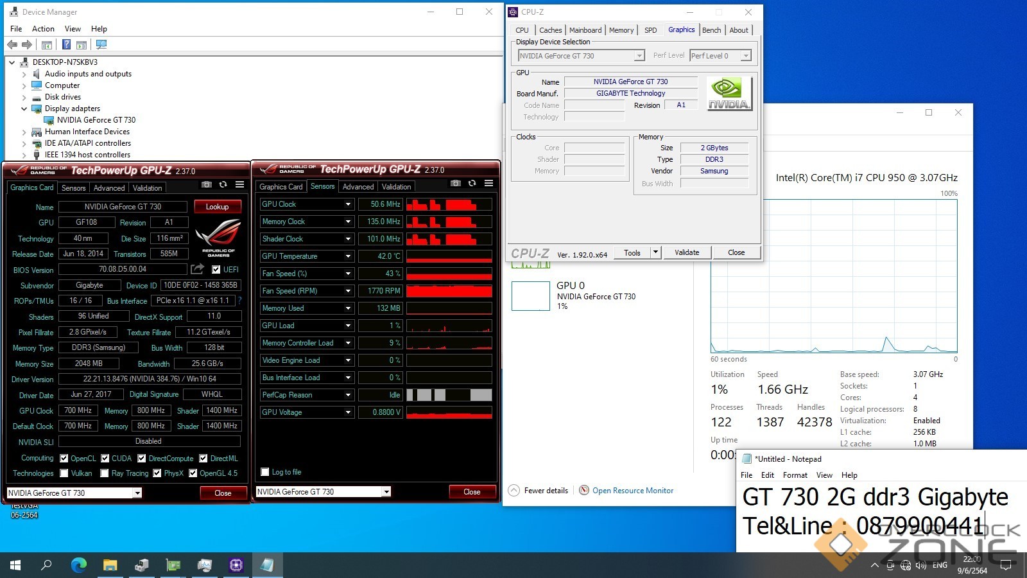The image size is (1027, 578).
Task: Toggle the UEFI checkbox
Action: point(216,270)
